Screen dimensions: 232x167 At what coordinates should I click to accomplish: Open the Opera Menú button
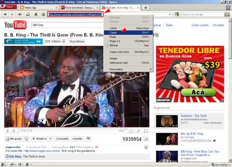(8, 7)
